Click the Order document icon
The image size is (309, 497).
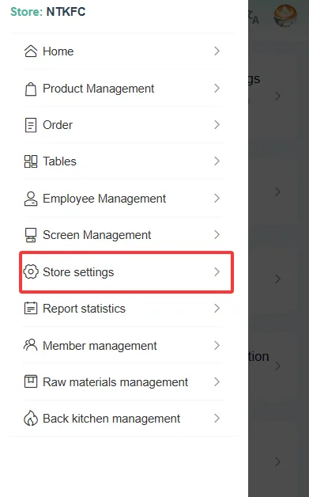click(31, 125)
